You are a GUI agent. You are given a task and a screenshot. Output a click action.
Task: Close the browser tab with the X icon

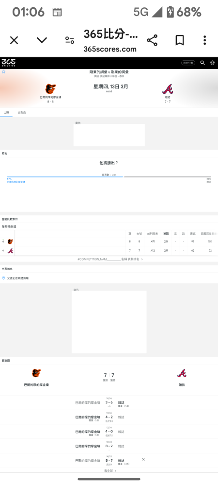pyautogui.click(x=14, y=40)
